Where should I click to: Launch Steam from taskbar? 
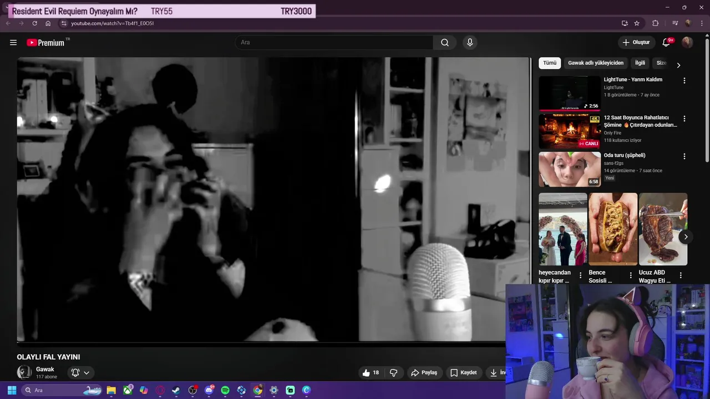(x=176, y=390)
